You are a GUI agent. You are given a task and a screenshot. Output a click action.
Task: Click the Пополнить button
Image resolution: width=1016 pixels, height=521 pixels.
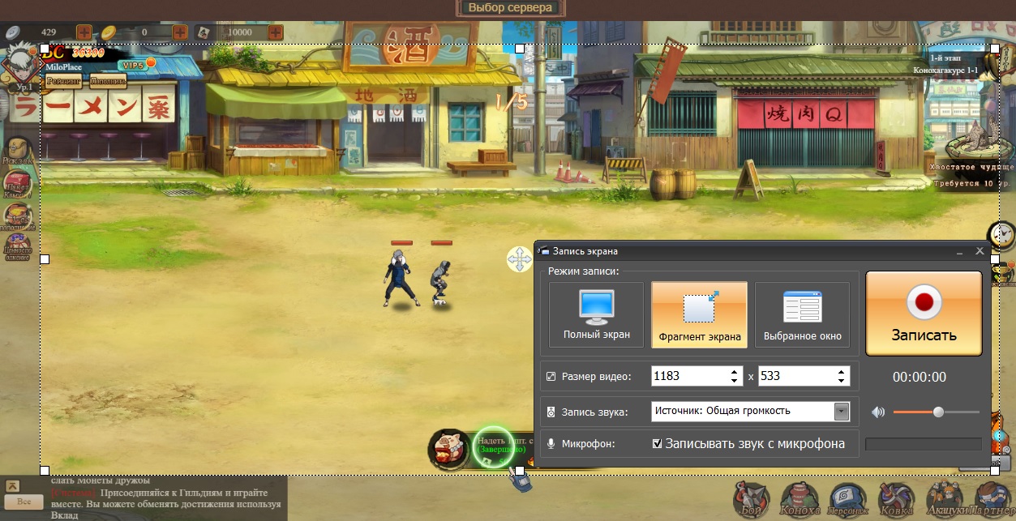click(x=108, y=81)
